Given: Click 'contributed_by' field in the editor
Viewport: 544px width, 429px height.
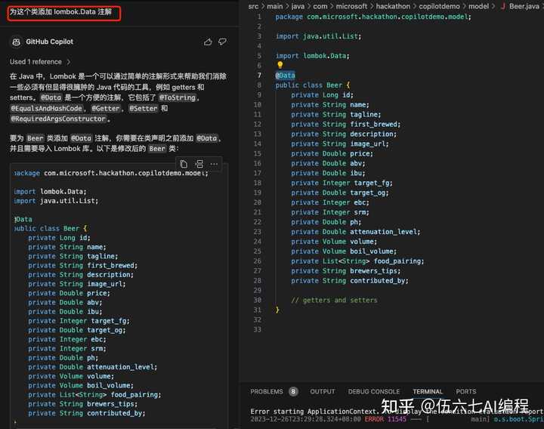Looking at the screenshot, I should coord(379,280).
